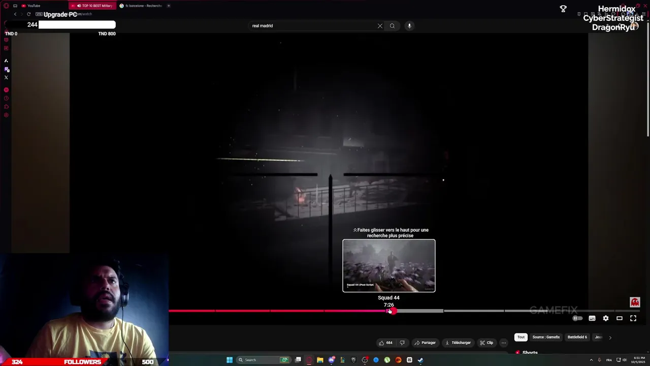Click the trophy icon at top right
650x366 pixels.
563,9
